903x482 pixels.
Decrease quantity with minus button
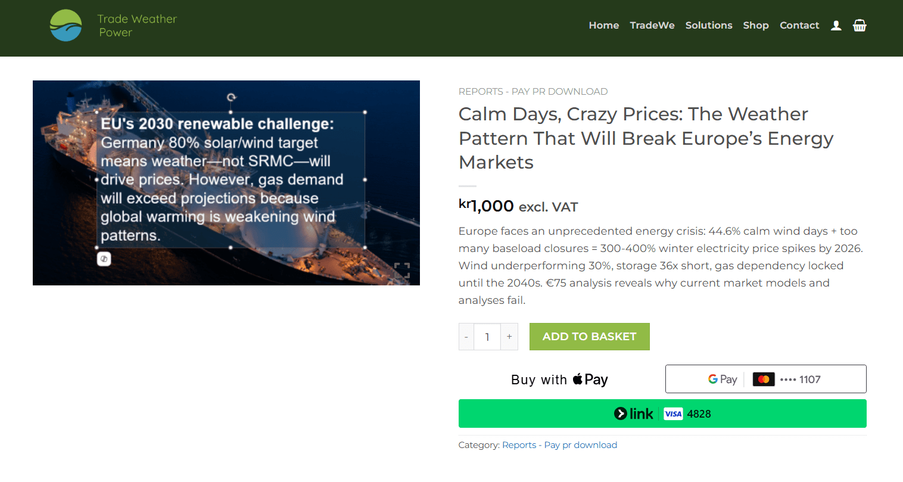[466, 337]
